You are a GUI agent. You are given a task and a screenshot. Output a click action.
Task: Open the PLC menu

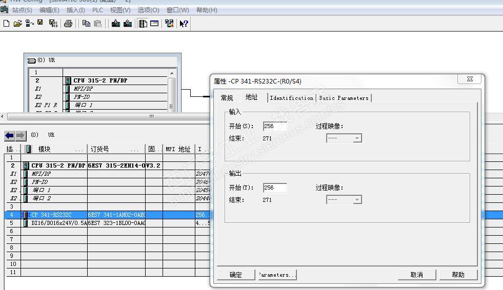[97, 10]
